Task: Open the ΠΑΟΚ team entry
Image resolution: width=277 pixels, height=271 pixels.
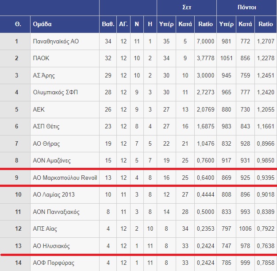Action: point(41,58)
